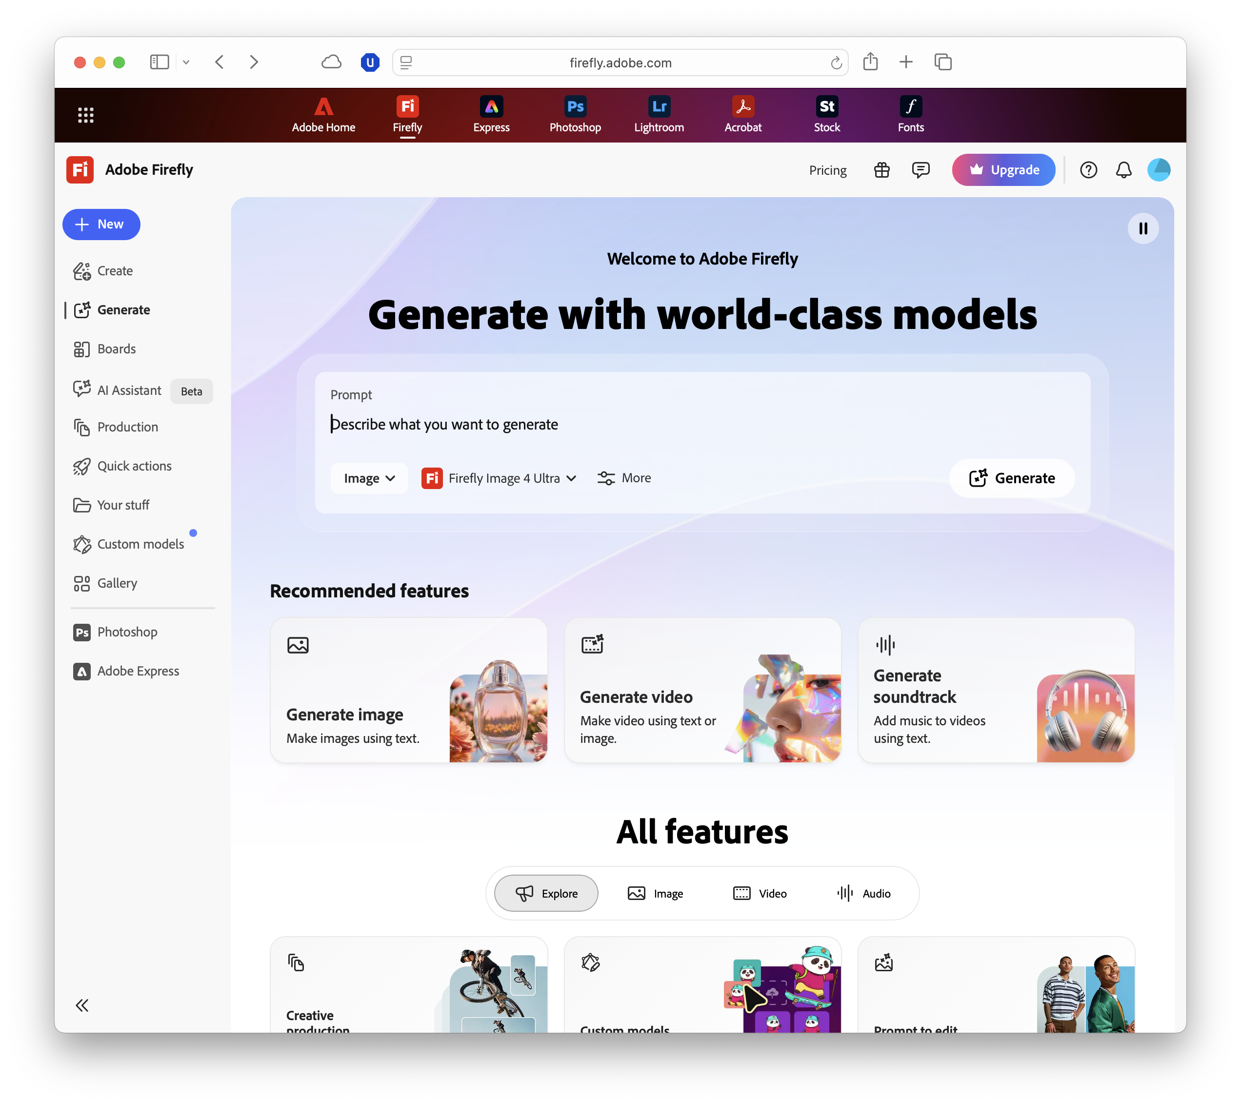Click the Upgrade button
Image resolution: width=1241 pixels, height=1105 pixels.
1003,170
